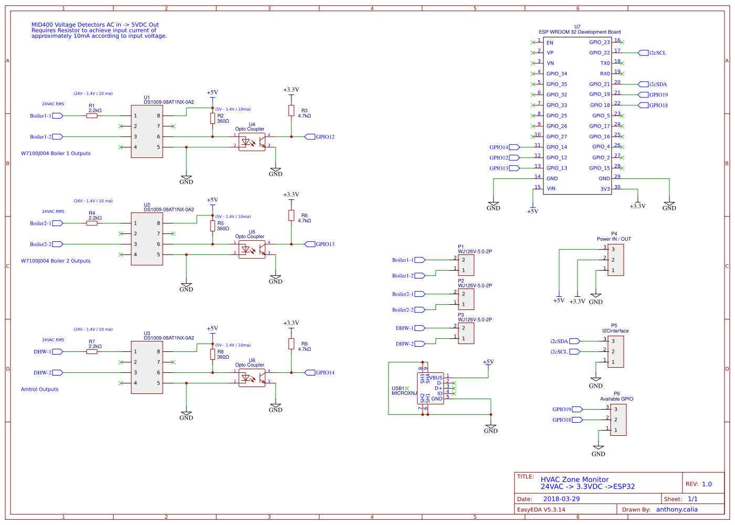Select the GPIO12 net label
735x525 pixels.
coord(321,137)
